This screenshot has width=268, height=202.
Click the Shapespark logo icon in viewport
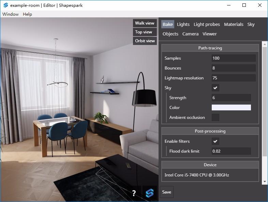[x=150, y=193]
